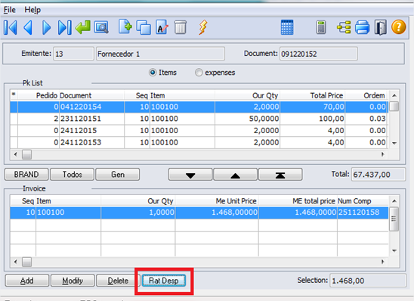Viewport: 414px width, 301px height.
Task: Click Pk List scrollbar down arrow
Action: click(394, 143)
